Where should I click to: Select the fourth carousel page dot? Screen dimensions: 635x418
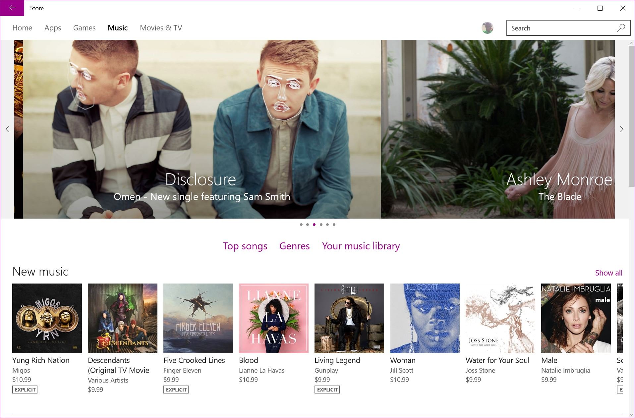(x=321, y=225)
